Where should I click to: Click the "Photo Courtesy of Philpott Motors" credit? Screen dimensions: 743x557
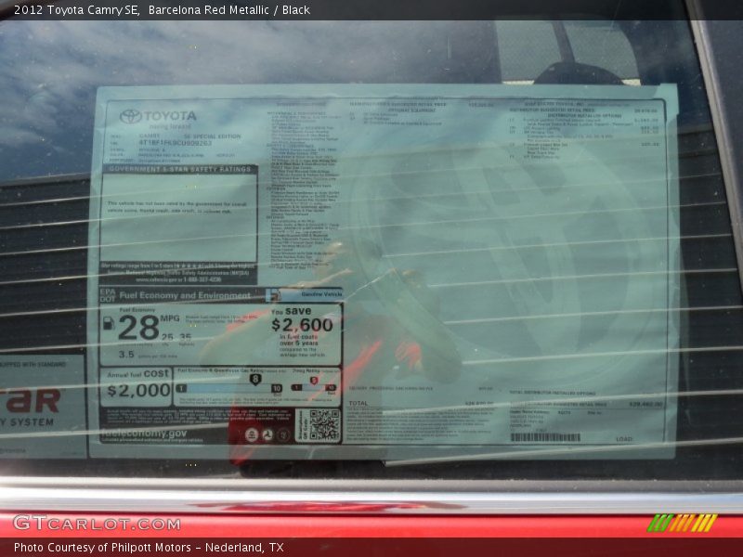[x=102, y=548]
